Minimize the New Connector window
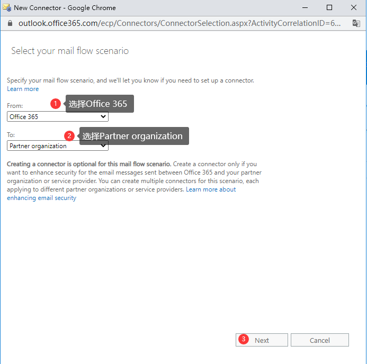Image resolution: width=367 pixels, height=364 pixels. click(305, 8)
